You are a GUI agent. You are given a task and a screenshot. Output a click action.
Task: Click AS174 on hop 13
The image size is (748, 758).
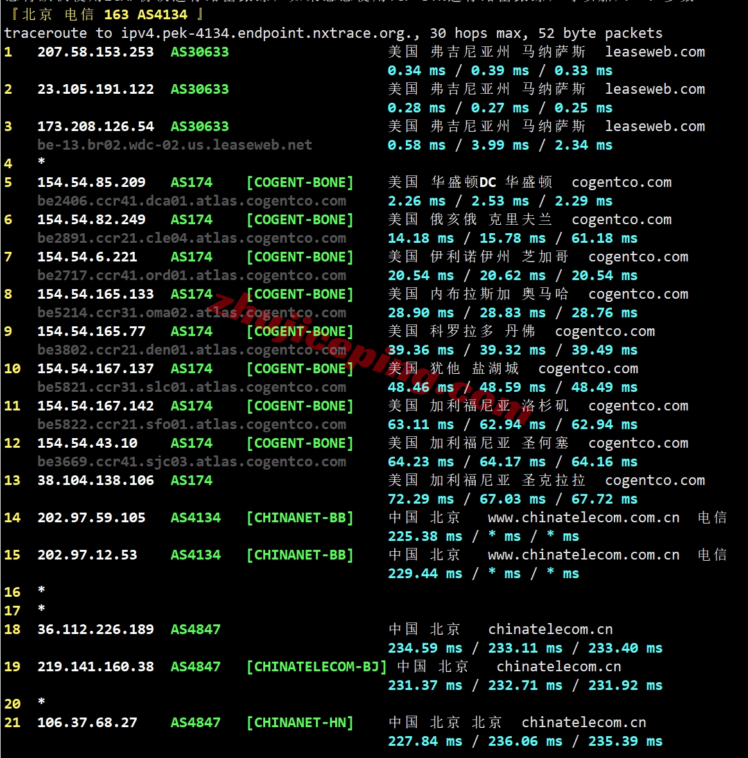[191, 480]
